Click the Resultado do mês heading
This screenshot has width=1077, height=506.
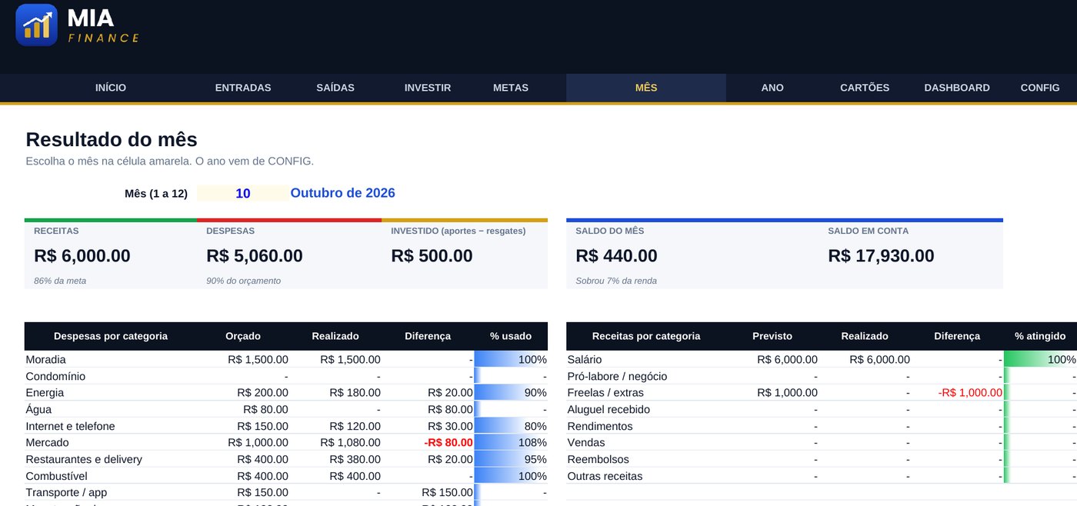coord(112,139)
